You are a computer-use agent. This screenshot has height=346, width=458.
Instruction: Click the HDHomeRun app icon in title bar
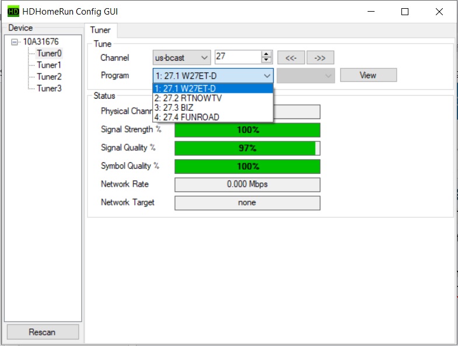(13, 12)
